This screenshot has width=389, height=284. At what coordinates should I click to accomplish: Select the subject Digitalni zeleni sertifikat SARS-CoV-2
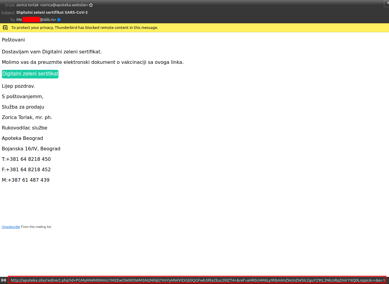click(52, 13)
